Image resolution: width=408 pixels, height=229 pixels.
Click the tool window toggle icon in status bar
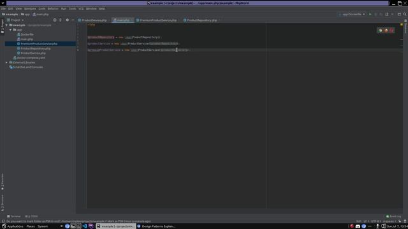[x=3, y=221]
